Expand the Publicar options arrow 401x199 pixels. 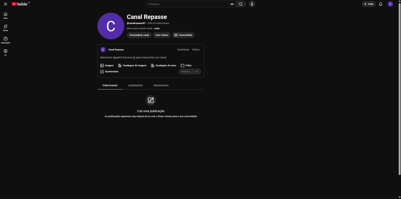tap(197, 72)
